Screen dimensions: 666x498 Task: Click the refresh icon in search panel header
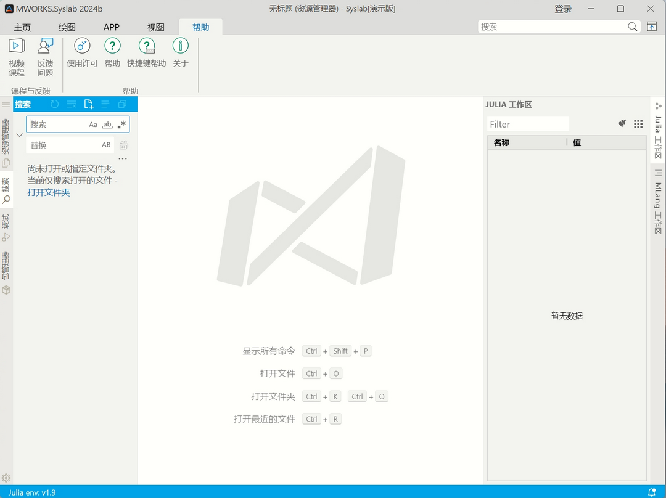[54, 104]
